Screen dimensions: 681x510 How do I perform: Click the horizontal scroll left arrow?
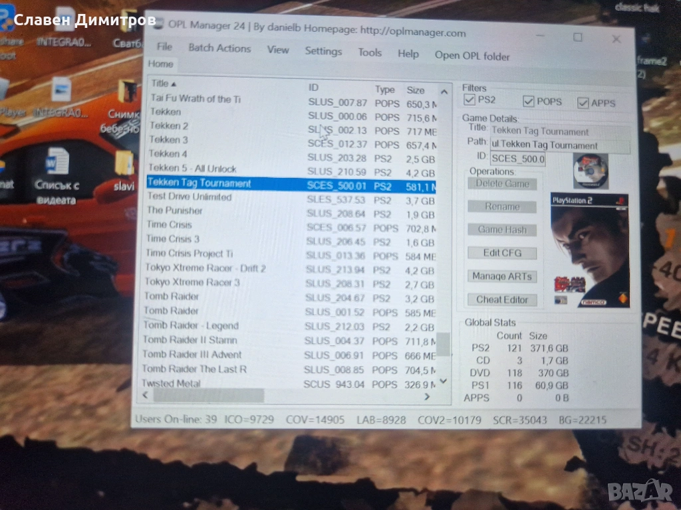[146, 394]
